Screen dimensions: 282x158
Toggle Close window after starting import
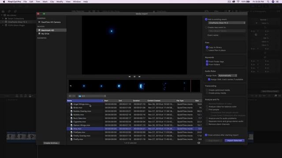coord(206,135)
